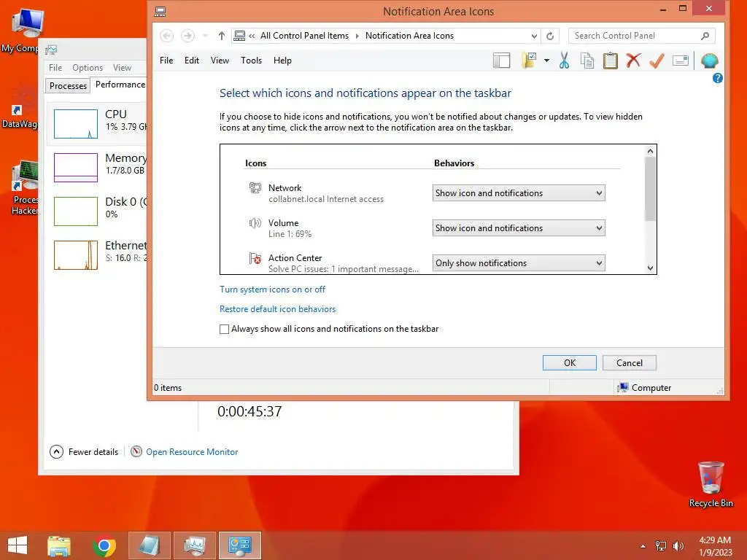Click the Copy pages toolbar icon
The height and width of the screenshot is (560, 747).
[x=587, y=61]
